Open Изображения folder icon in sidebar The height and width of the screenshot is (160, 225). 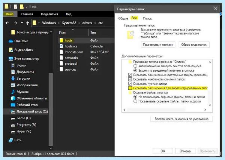point(13,85)
